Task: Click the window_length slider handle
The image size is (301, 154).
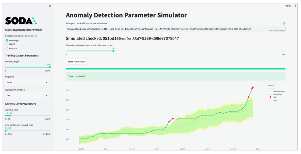Action: coord(50,67)
